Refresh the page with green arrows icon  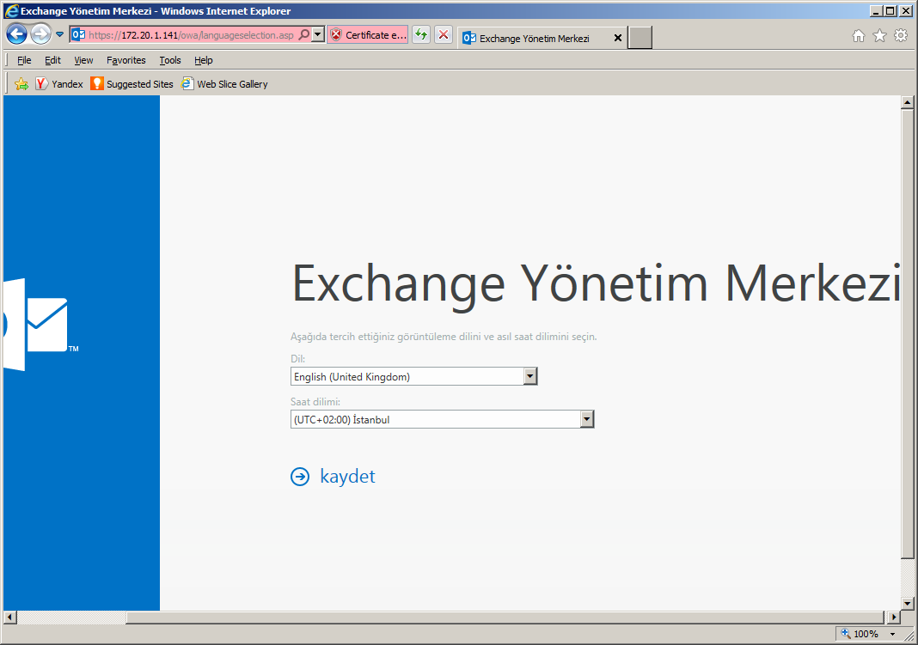[x=421, y=34]
